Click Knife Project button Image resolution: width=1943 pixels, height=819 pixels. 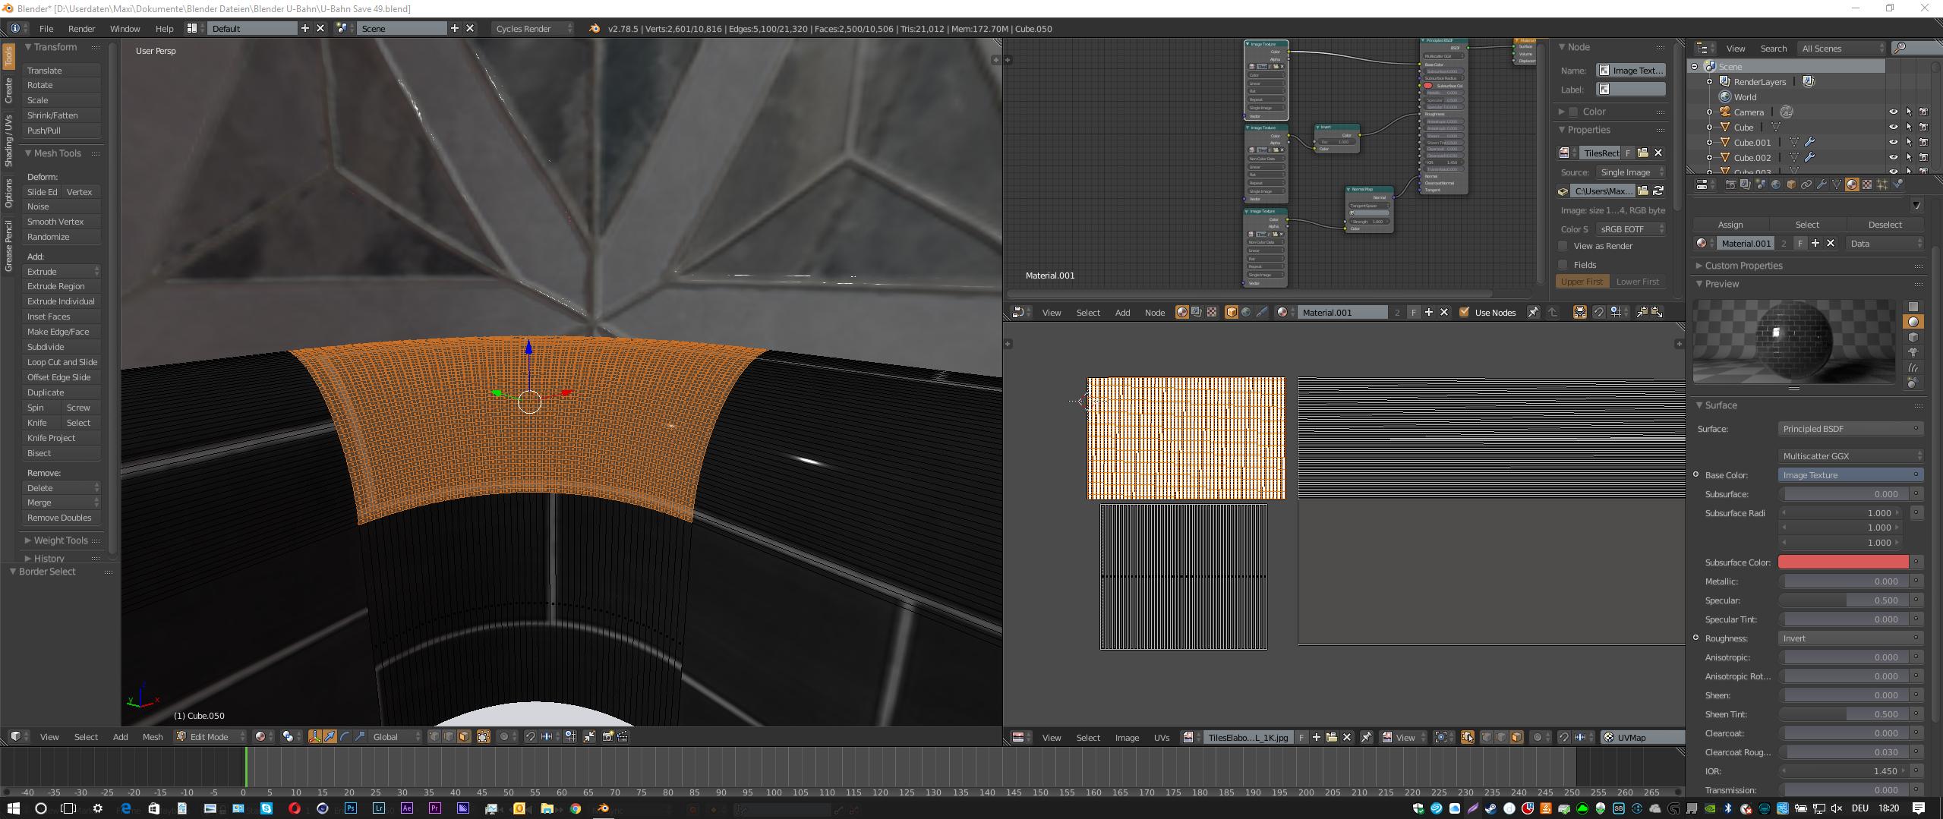(62, 438)
